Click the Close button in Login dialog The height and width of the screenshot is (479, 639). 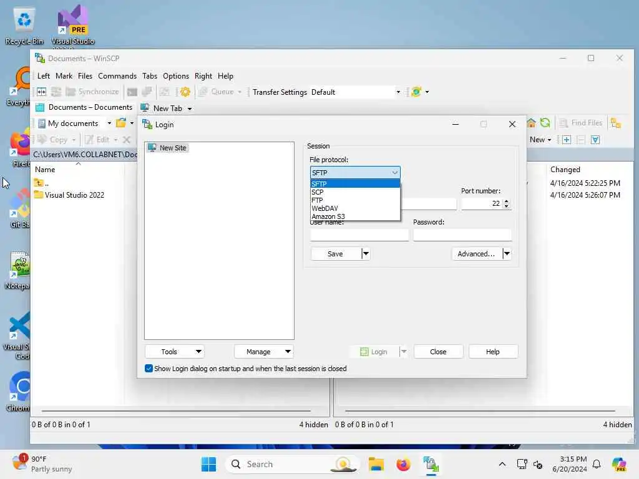(x=439, y=352)
